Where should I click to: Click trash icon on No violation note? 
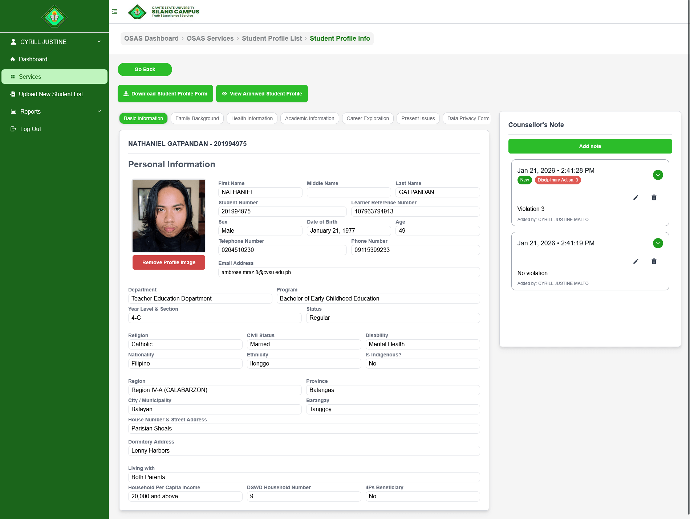coord(654,261)
